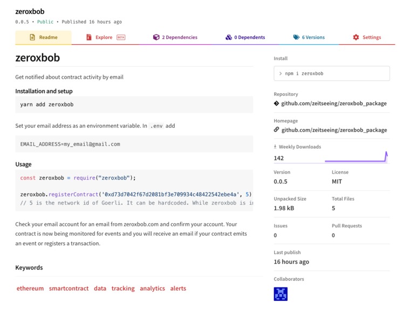This screenshot has height=309, width=416.
Task: Open the 0 Dependents tab
Action: click(245, 37)
